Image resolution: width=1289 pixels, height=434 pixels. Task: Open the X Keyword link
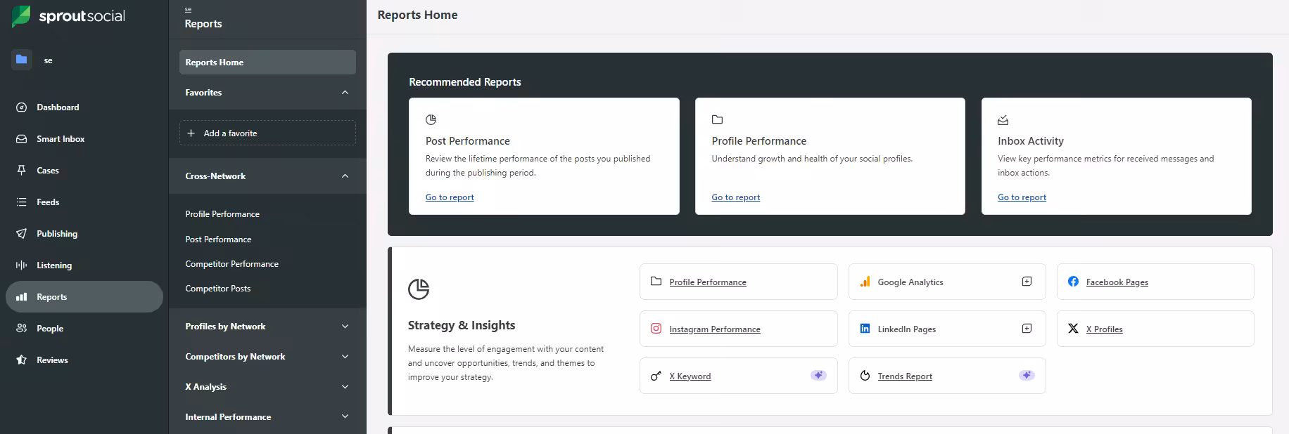(690, 376)
